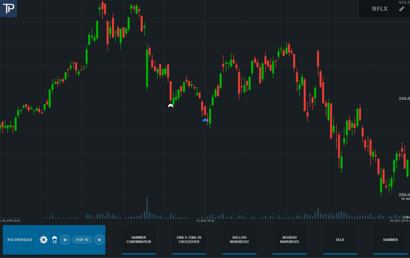Viewport: 410px width, 258px height.
Task: Click the 336.6 price axis label
Action: (x=404, y=98)
